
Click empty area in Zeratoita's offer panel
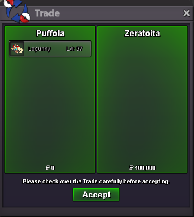pos(142,100)
